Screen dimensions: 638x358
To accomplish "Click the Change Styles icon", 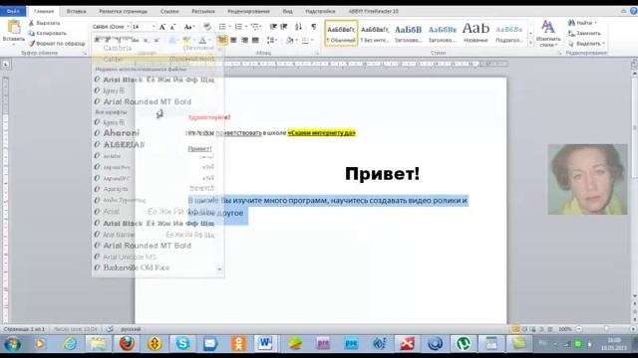I will [x=548, y=28].
